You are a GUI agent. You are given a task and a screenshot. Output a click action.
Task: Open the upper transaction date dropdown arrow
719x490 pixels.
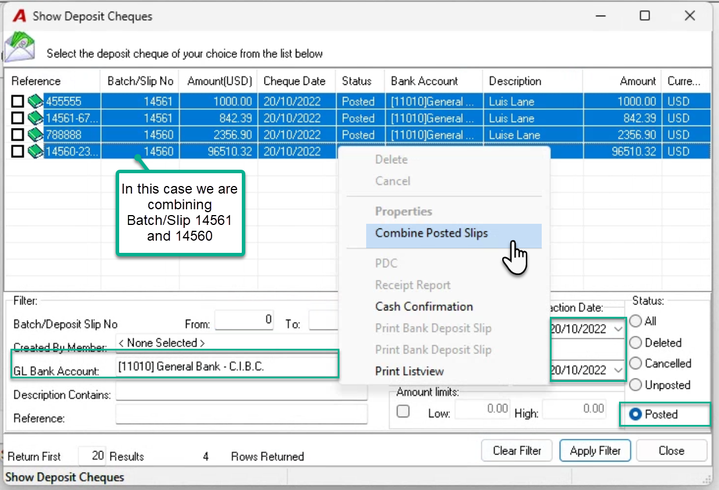point(617,330)
